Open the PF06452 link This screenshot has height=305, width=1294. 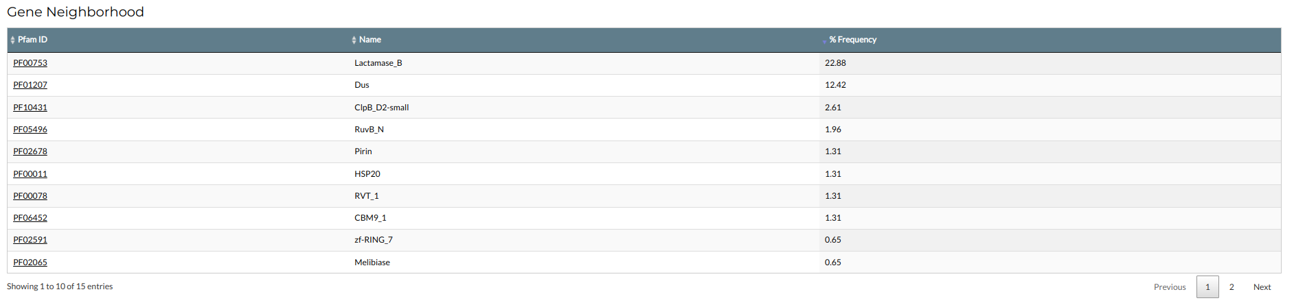(30, 218)
